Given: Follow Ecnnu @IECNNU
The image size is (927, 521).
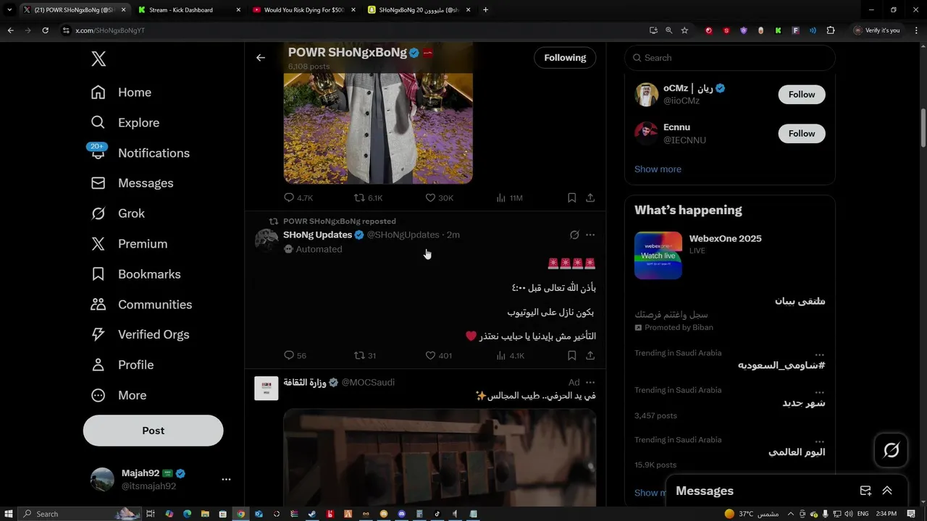Looking at the screenshot, I should 802,134.
